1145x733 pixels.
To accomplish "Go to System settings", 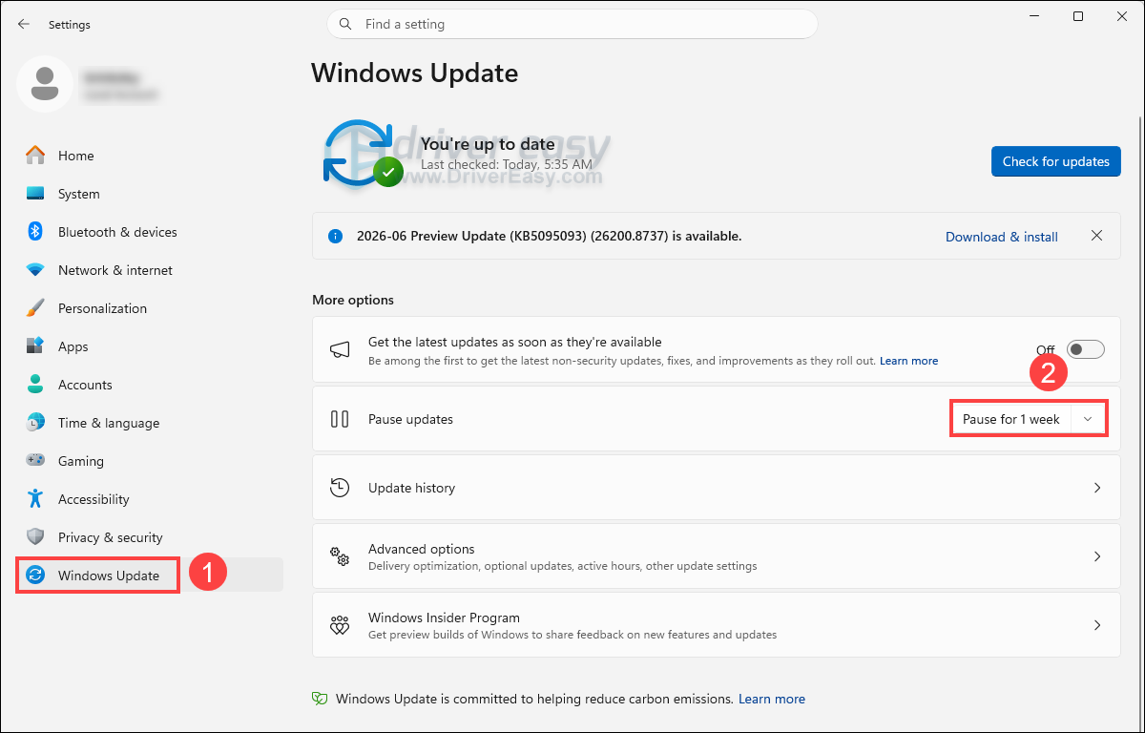I will point(150,194).
